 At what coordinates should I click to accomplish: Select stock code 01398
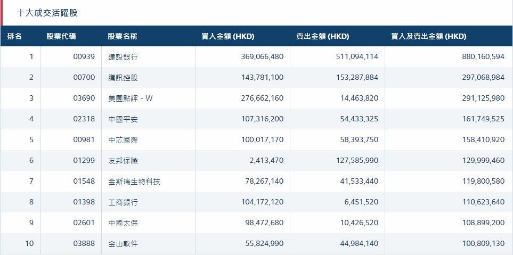coord(84,202)
